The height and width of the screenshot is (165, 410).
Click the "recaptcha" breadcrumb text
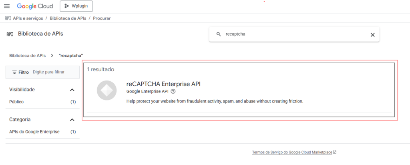[71, 55]
